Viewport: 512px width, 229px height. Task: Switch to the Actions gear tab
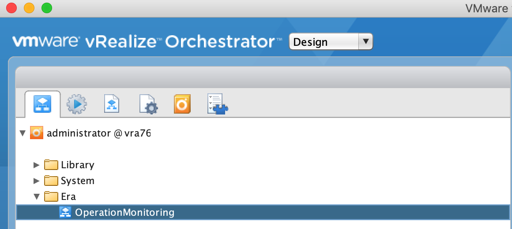pos(76,104)
